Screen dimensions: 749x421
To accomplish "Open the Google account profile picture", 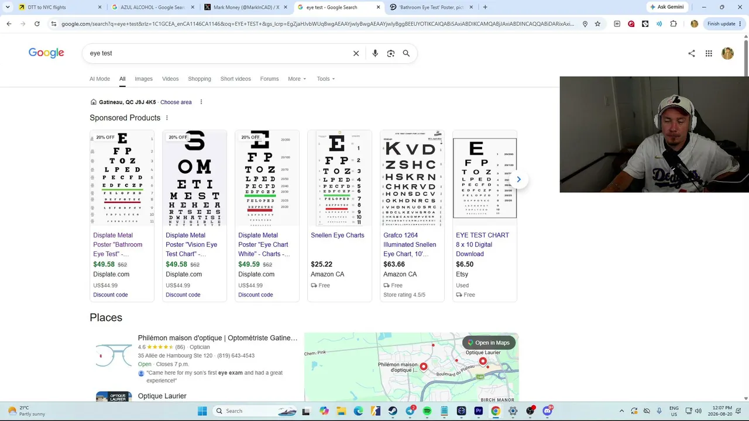I will tap(727, 53).
